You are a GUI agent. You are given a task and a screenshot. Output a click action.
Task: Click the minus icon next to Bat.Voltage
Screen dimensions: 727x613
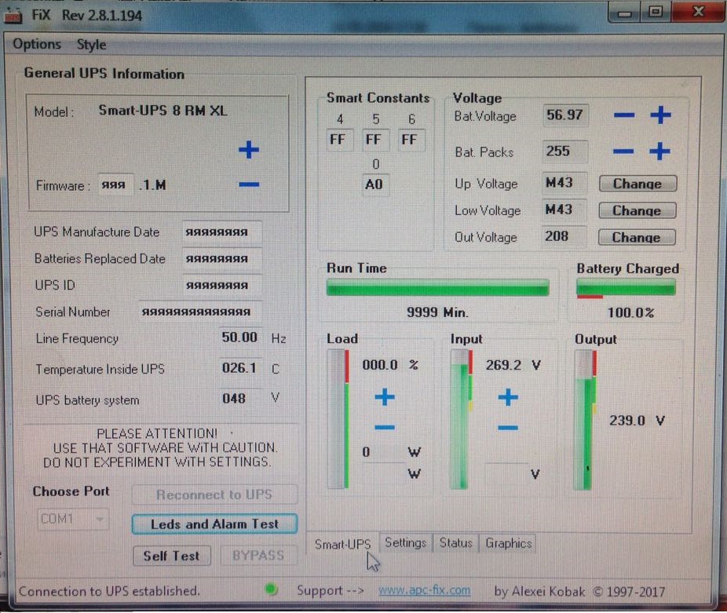624,116
